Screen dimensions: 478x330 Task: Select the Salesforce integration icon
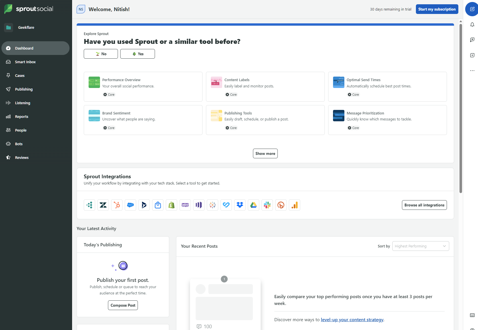pos(130,205)
